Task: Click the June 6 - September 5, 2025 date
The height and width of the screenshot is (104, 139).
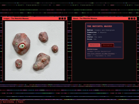Action: point(99,56)
